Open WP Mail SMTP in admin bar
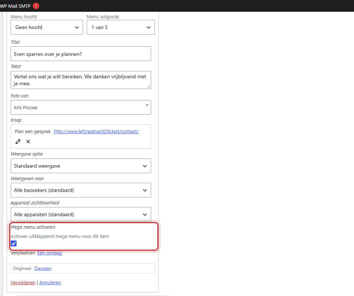Screen dimensions: 354x296 tap(15, 6)
